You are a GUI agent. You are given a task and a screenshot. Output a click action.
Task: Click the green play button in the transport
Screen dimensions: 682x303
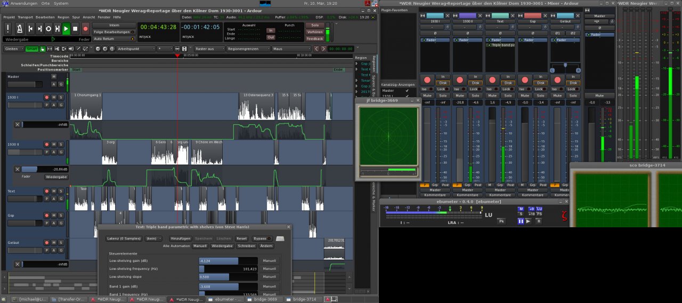pos(67,28)
